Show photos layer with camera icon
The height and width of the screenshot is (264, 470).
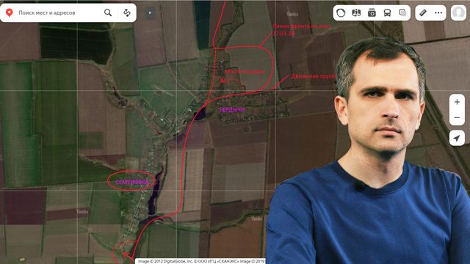tap(372, 13)
